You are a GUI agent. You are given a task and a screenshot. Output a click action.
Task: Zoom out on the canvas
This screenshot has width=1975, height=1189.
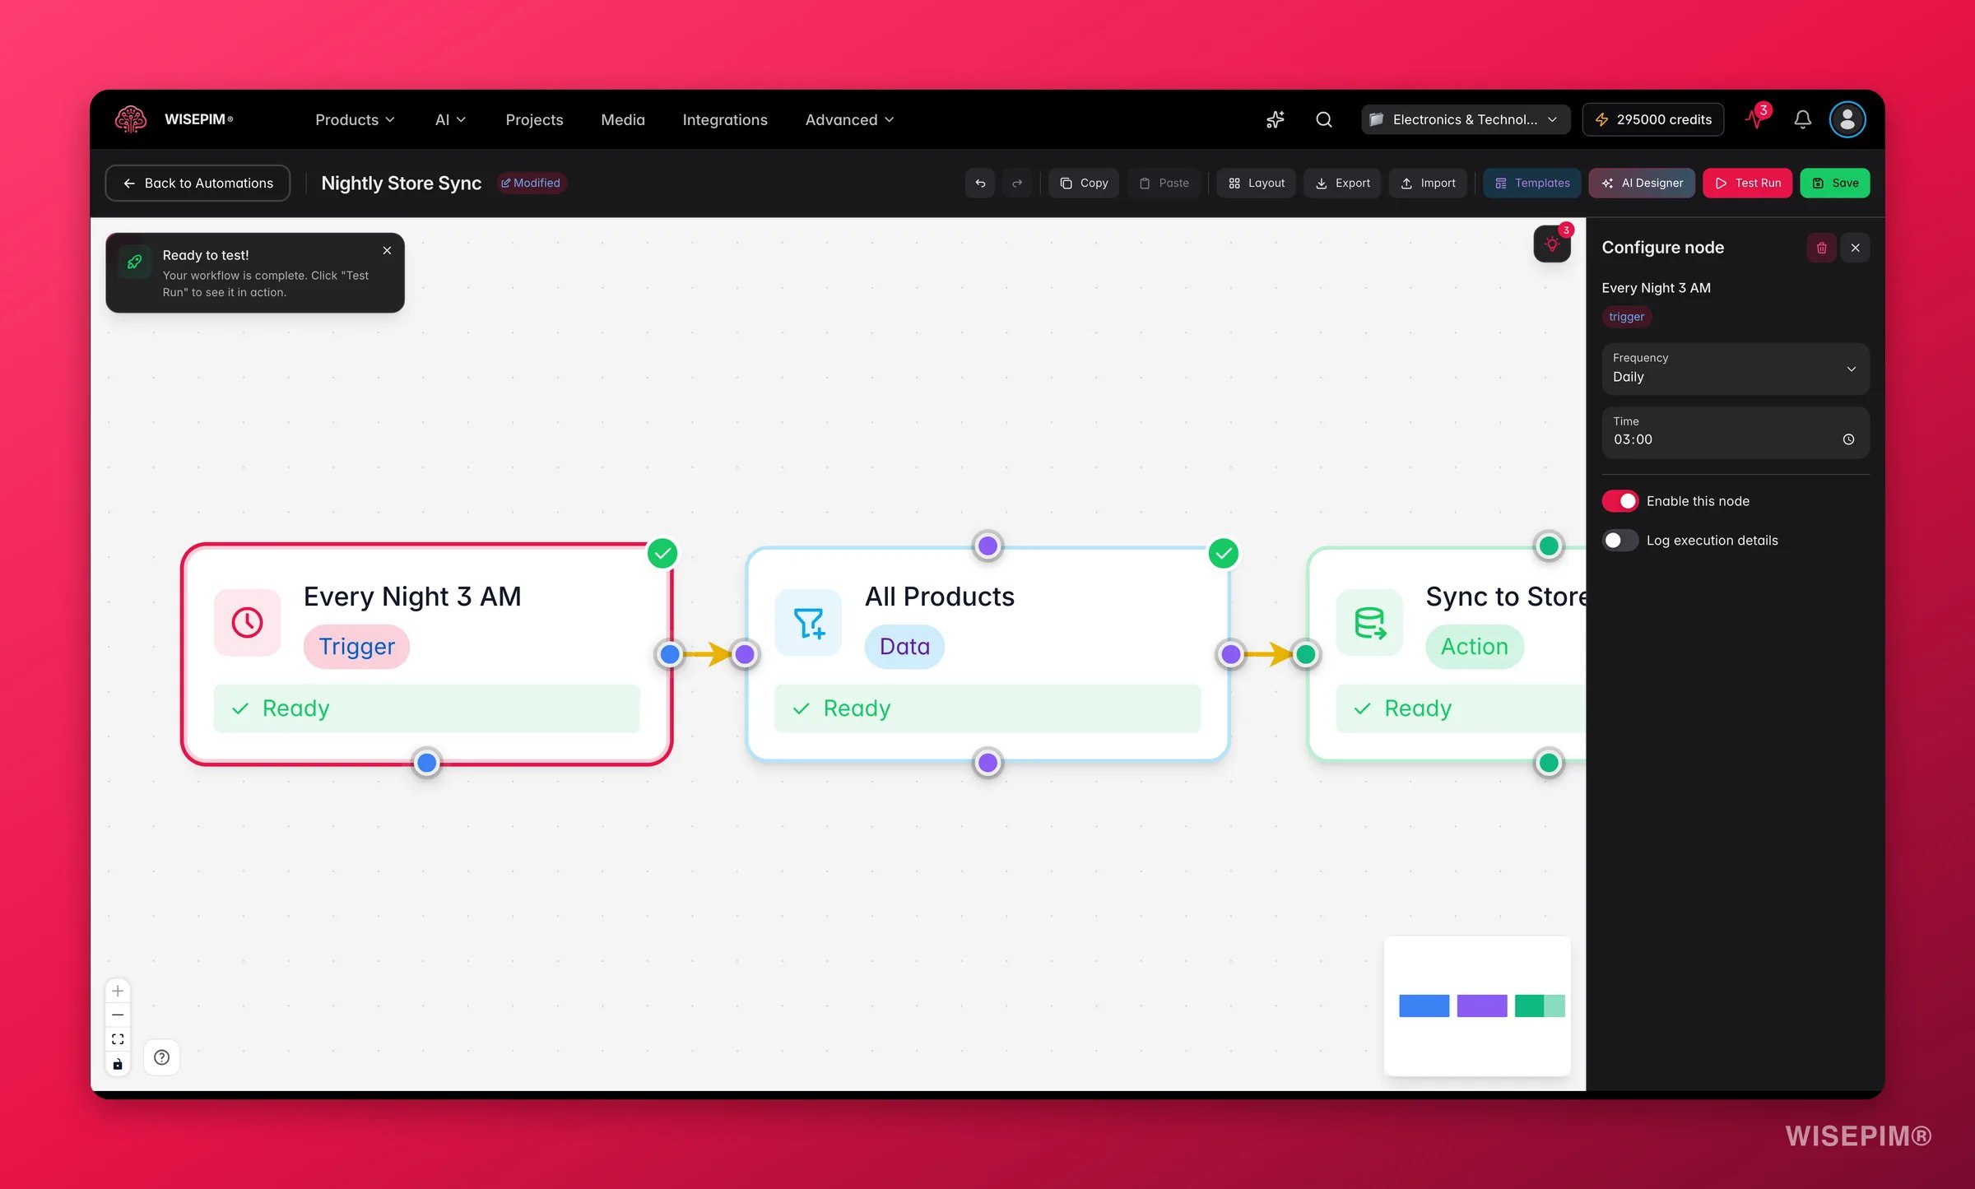coord(118,1015)
